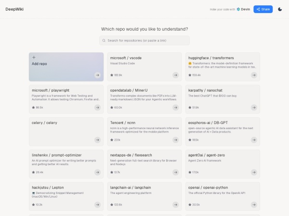The height and width of the screenshot is (216, 289).
Task: Click the Share button
Action: click(x=263, y=9)
